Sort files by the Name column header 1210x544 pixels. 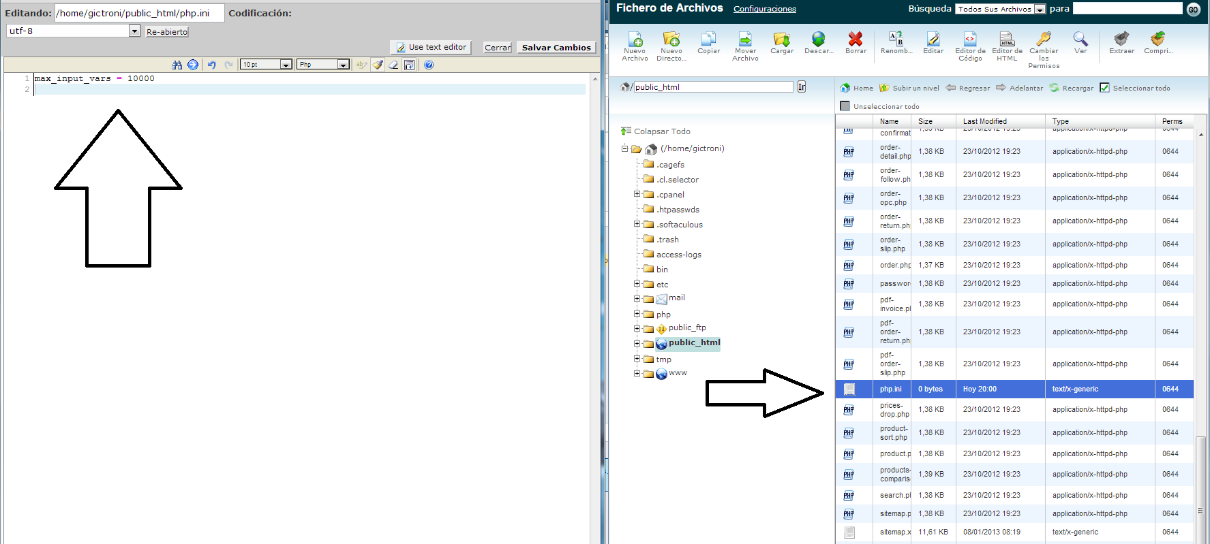pos(889,121)
